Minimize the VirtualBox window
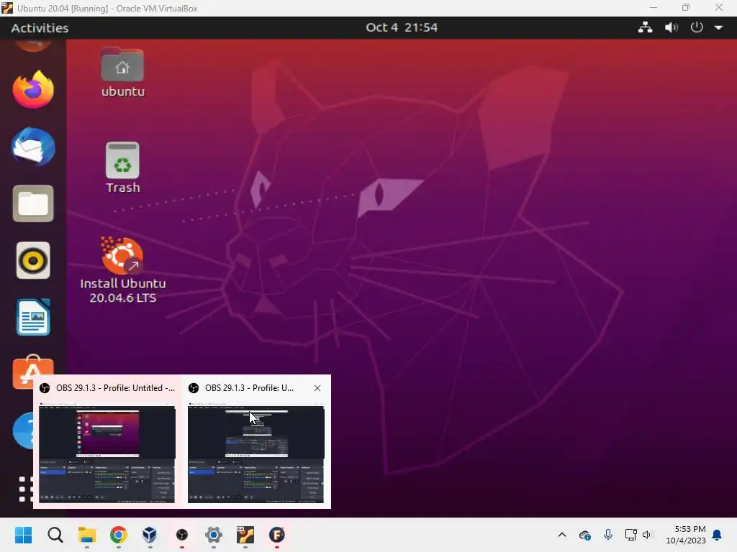This screenshot has height=552, width=737. [x=654, y=7]
